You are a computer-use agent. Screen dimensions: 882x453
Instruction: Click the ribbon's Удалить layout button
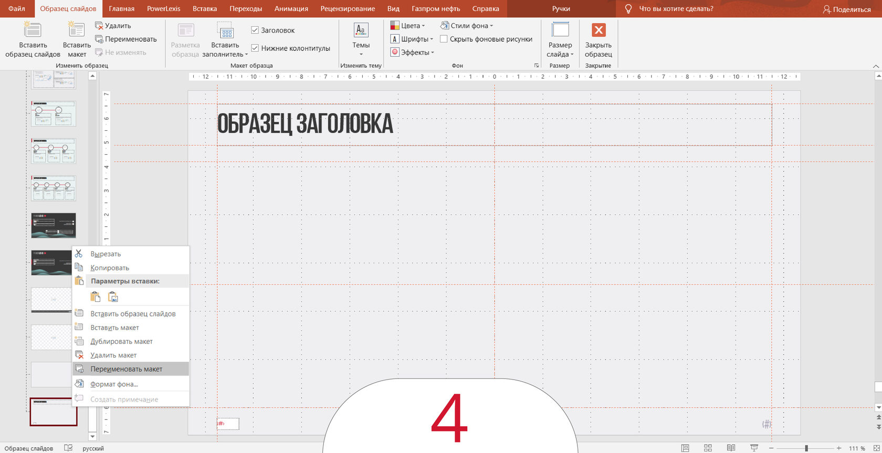[113, 26]
